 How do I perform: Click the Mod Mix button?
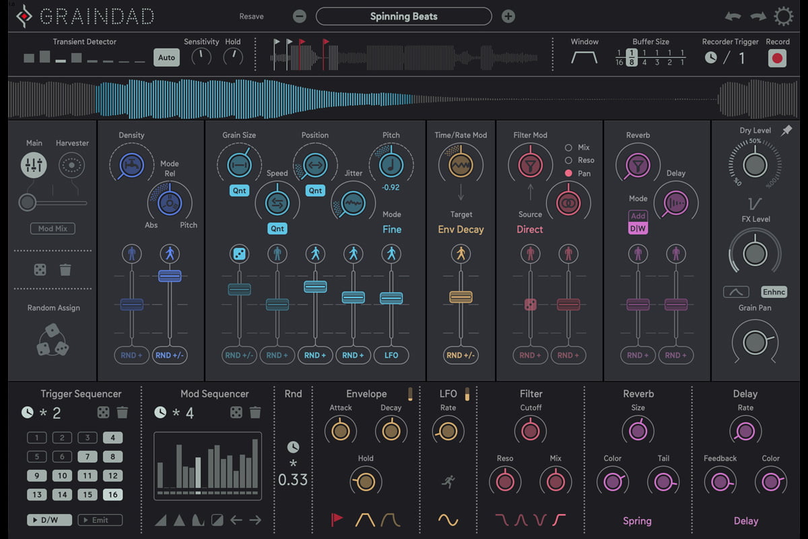53,228
